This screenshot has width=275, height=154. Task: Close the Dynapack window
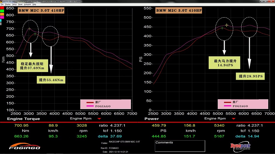(271, 1)
